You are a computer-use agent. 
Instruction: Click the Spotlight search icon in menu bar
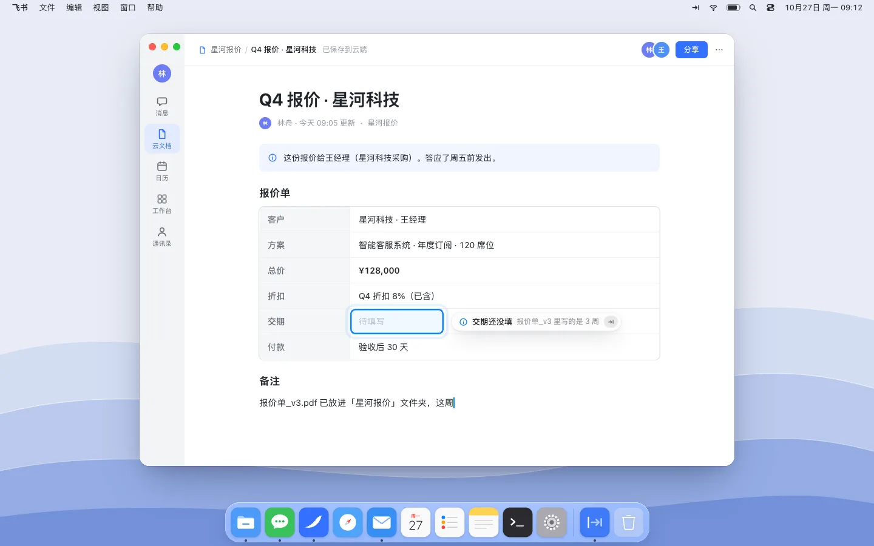(753, 8)
